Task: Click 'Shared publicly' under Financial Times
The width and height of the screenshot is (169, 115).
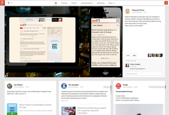Action: pos(137,12)
